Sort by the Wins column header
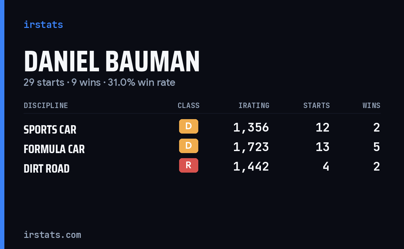 pos(371,105)
